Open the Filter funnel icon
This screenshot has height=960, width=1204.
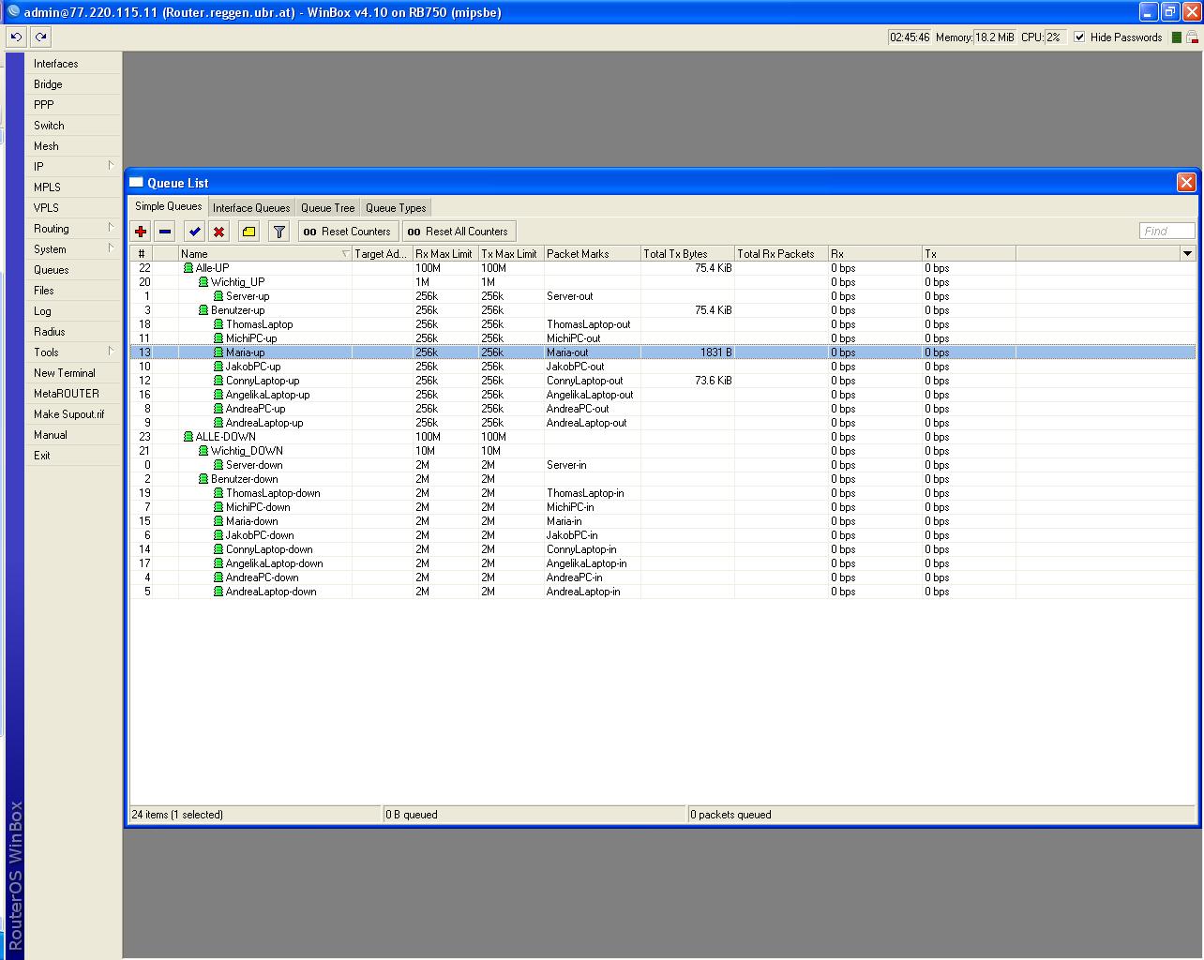(x=278, y=232)
